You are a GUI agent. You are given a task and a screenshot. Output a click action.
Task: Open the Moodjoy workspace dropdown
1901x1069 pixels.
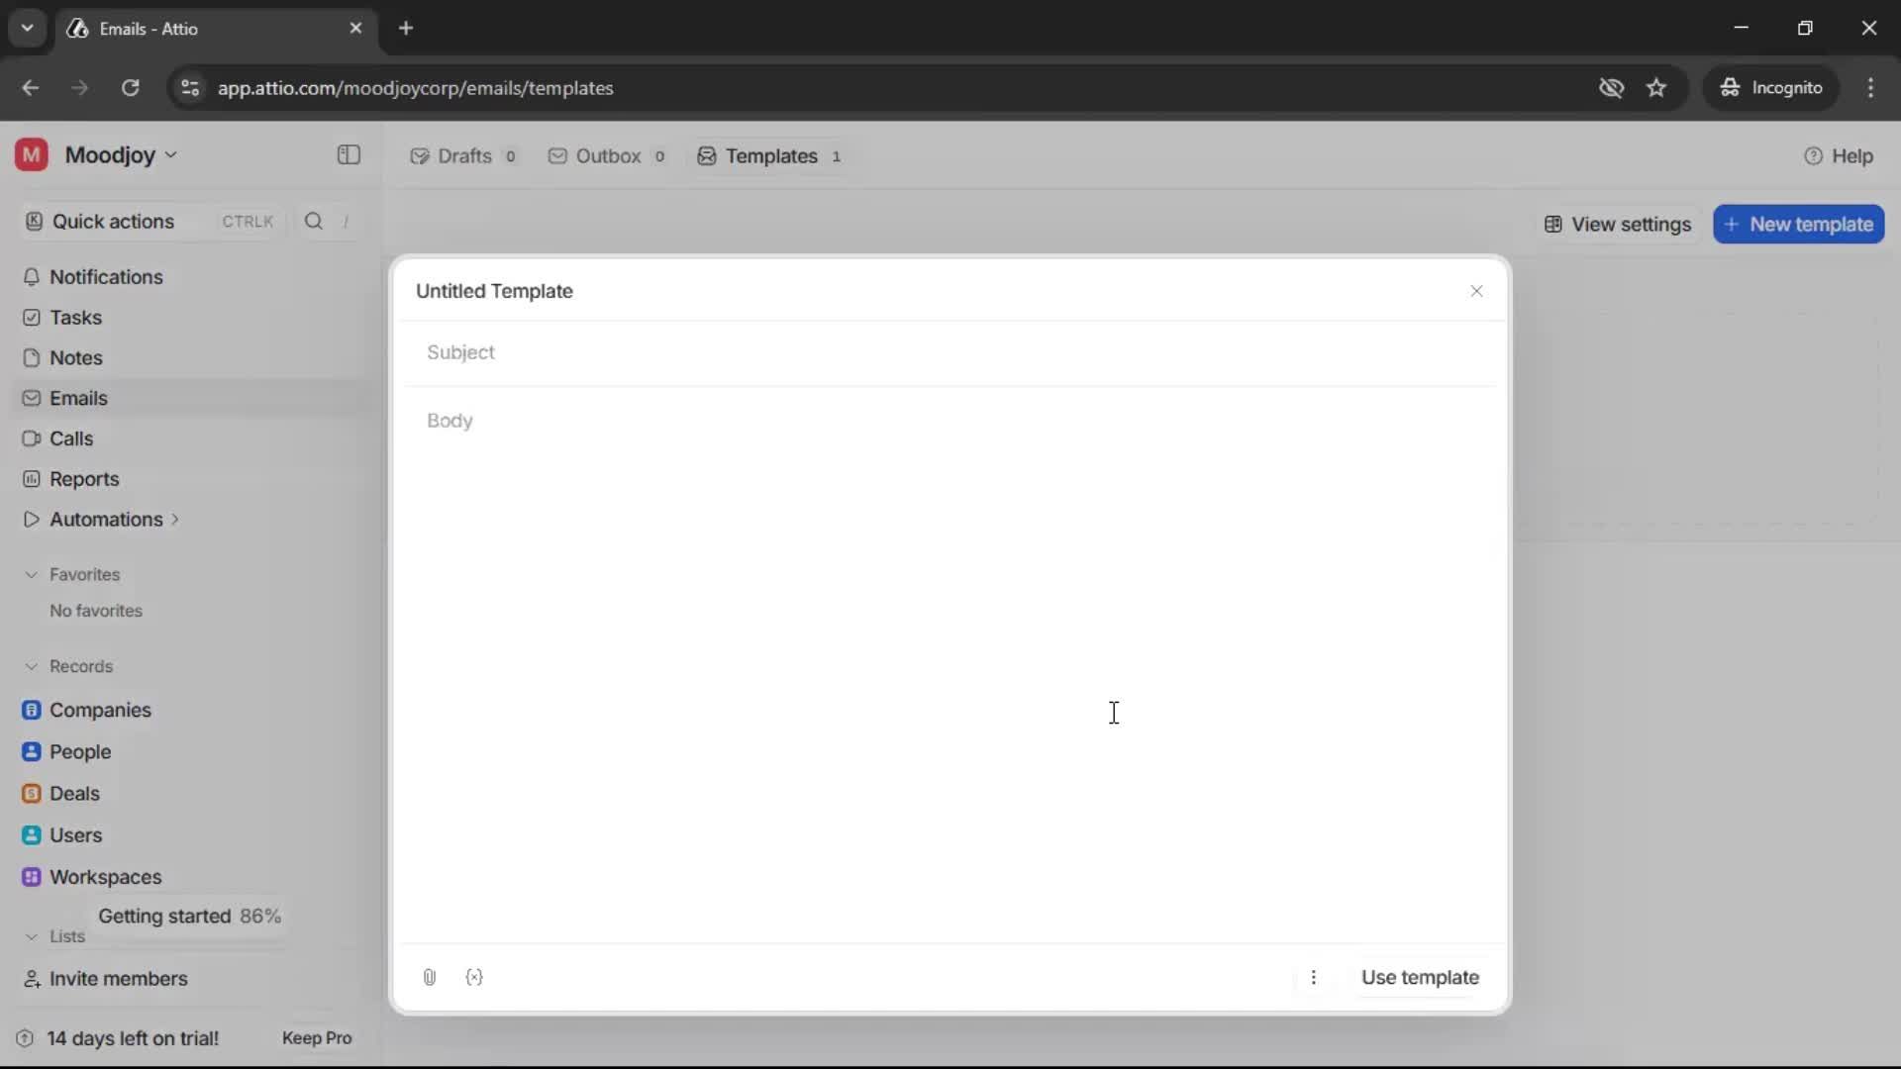click(x=121, y=155)
